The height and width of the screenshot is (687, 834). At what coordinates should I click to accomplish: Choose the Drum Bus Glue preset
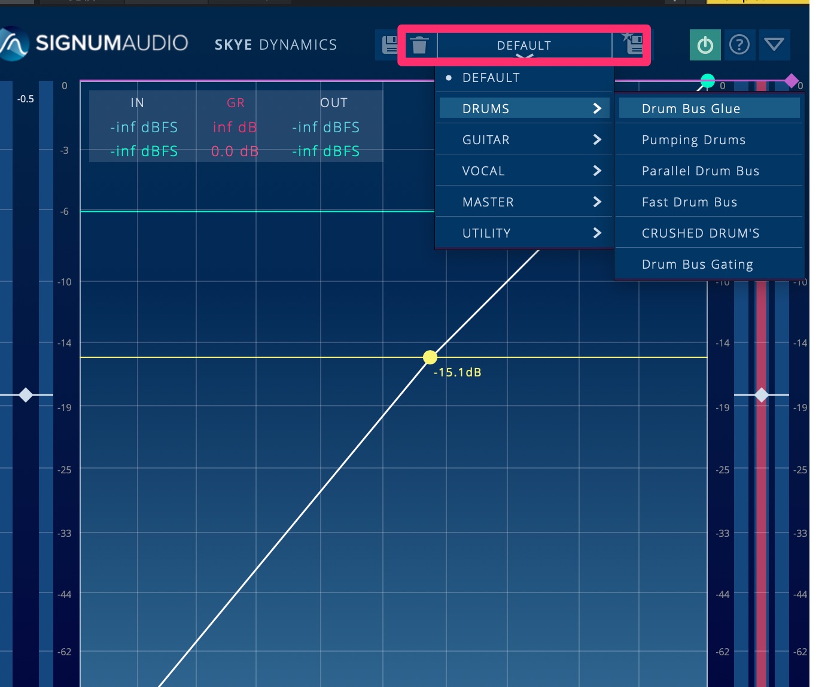691,109
